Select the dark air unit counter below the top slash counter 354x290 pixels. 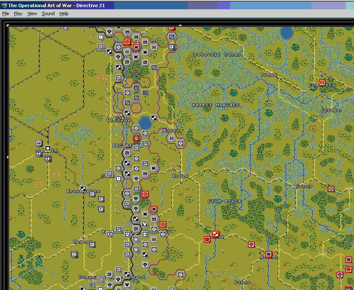click(x=172, y=47)
